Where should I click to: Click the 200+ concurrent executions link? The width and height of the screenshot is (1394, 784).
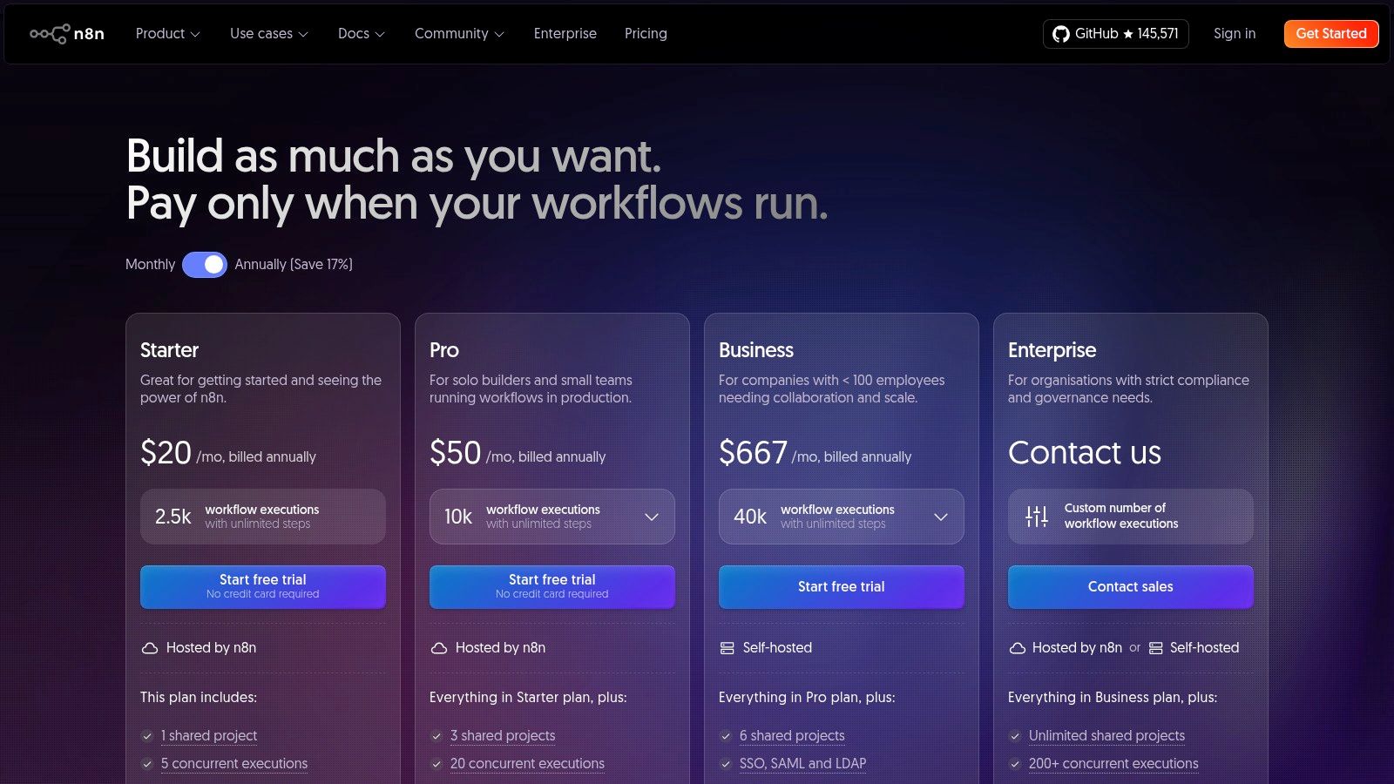[x=1113, y=764]
